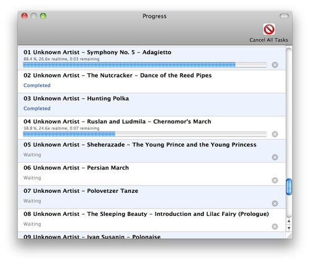Cancel the Polovetzer Tanze task
The width and height of the screenshot is (310, 263).
tap(275, 203)
